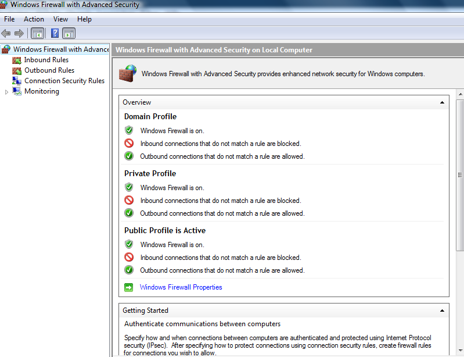Click Domain Profile 'Windows Firewall is on.' text
Screen dimensions: 464x357
172,131
